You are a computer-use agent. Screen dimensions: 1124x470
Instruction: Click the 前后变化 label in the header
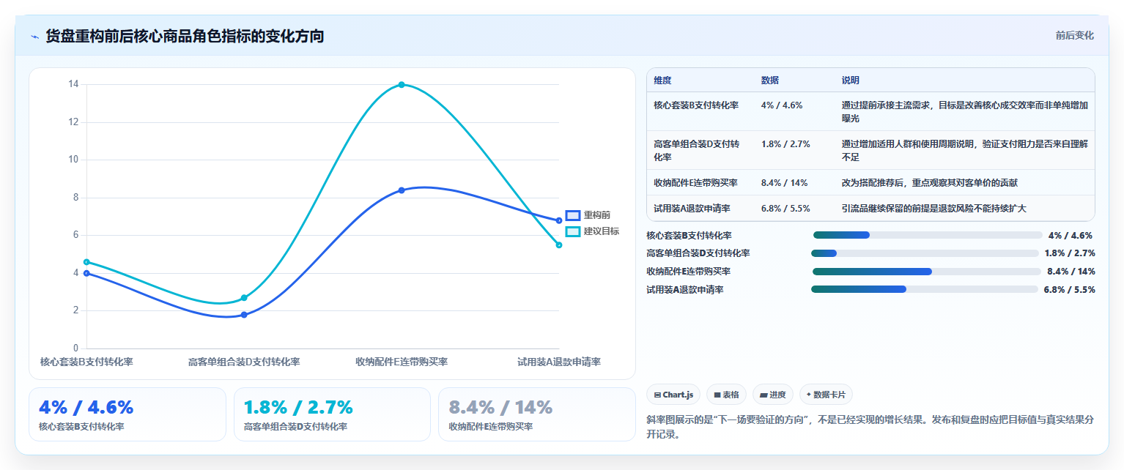[1074, 35]
